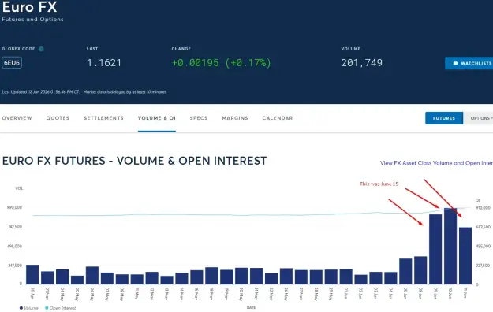Switch to the Overview tab

coord(17,118)
